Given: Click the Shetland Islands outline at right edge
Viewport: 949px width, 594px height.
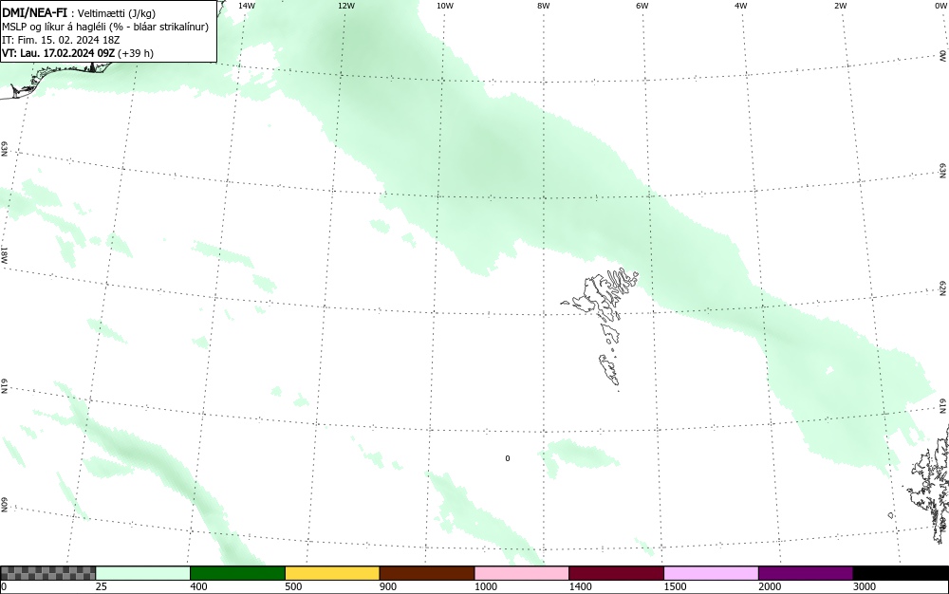Looking at the screenshot, I should (932, 484).
